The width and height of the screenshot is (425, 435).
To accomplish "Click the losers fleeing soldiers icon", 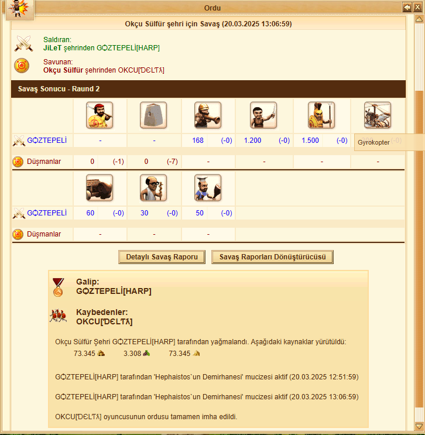I will click(x=59, y=316).
